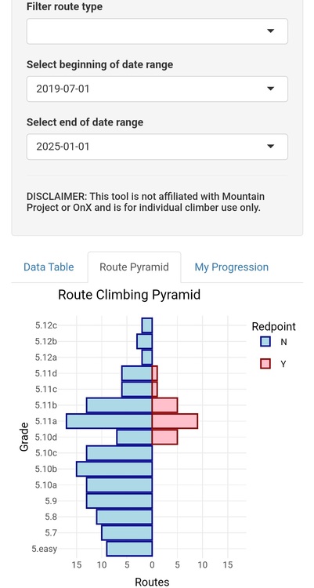Click the Route Climbing Pyramid chart title
Screen dimensions: 314x588
point(129,295)
